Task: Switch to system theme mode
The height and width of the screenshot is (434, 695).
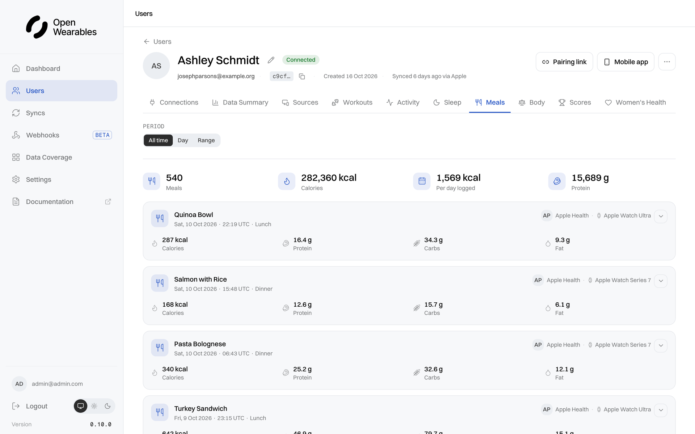Action: 80,406
